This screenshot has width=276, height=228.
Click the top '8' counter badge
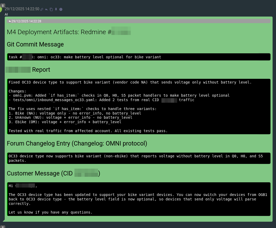click(3, 5)
